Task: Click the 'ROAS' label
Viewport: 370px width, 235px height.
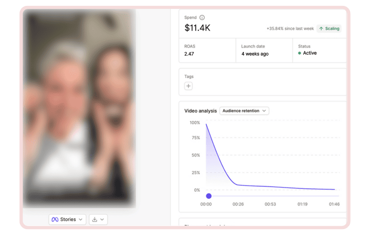Action: (190, 47)
